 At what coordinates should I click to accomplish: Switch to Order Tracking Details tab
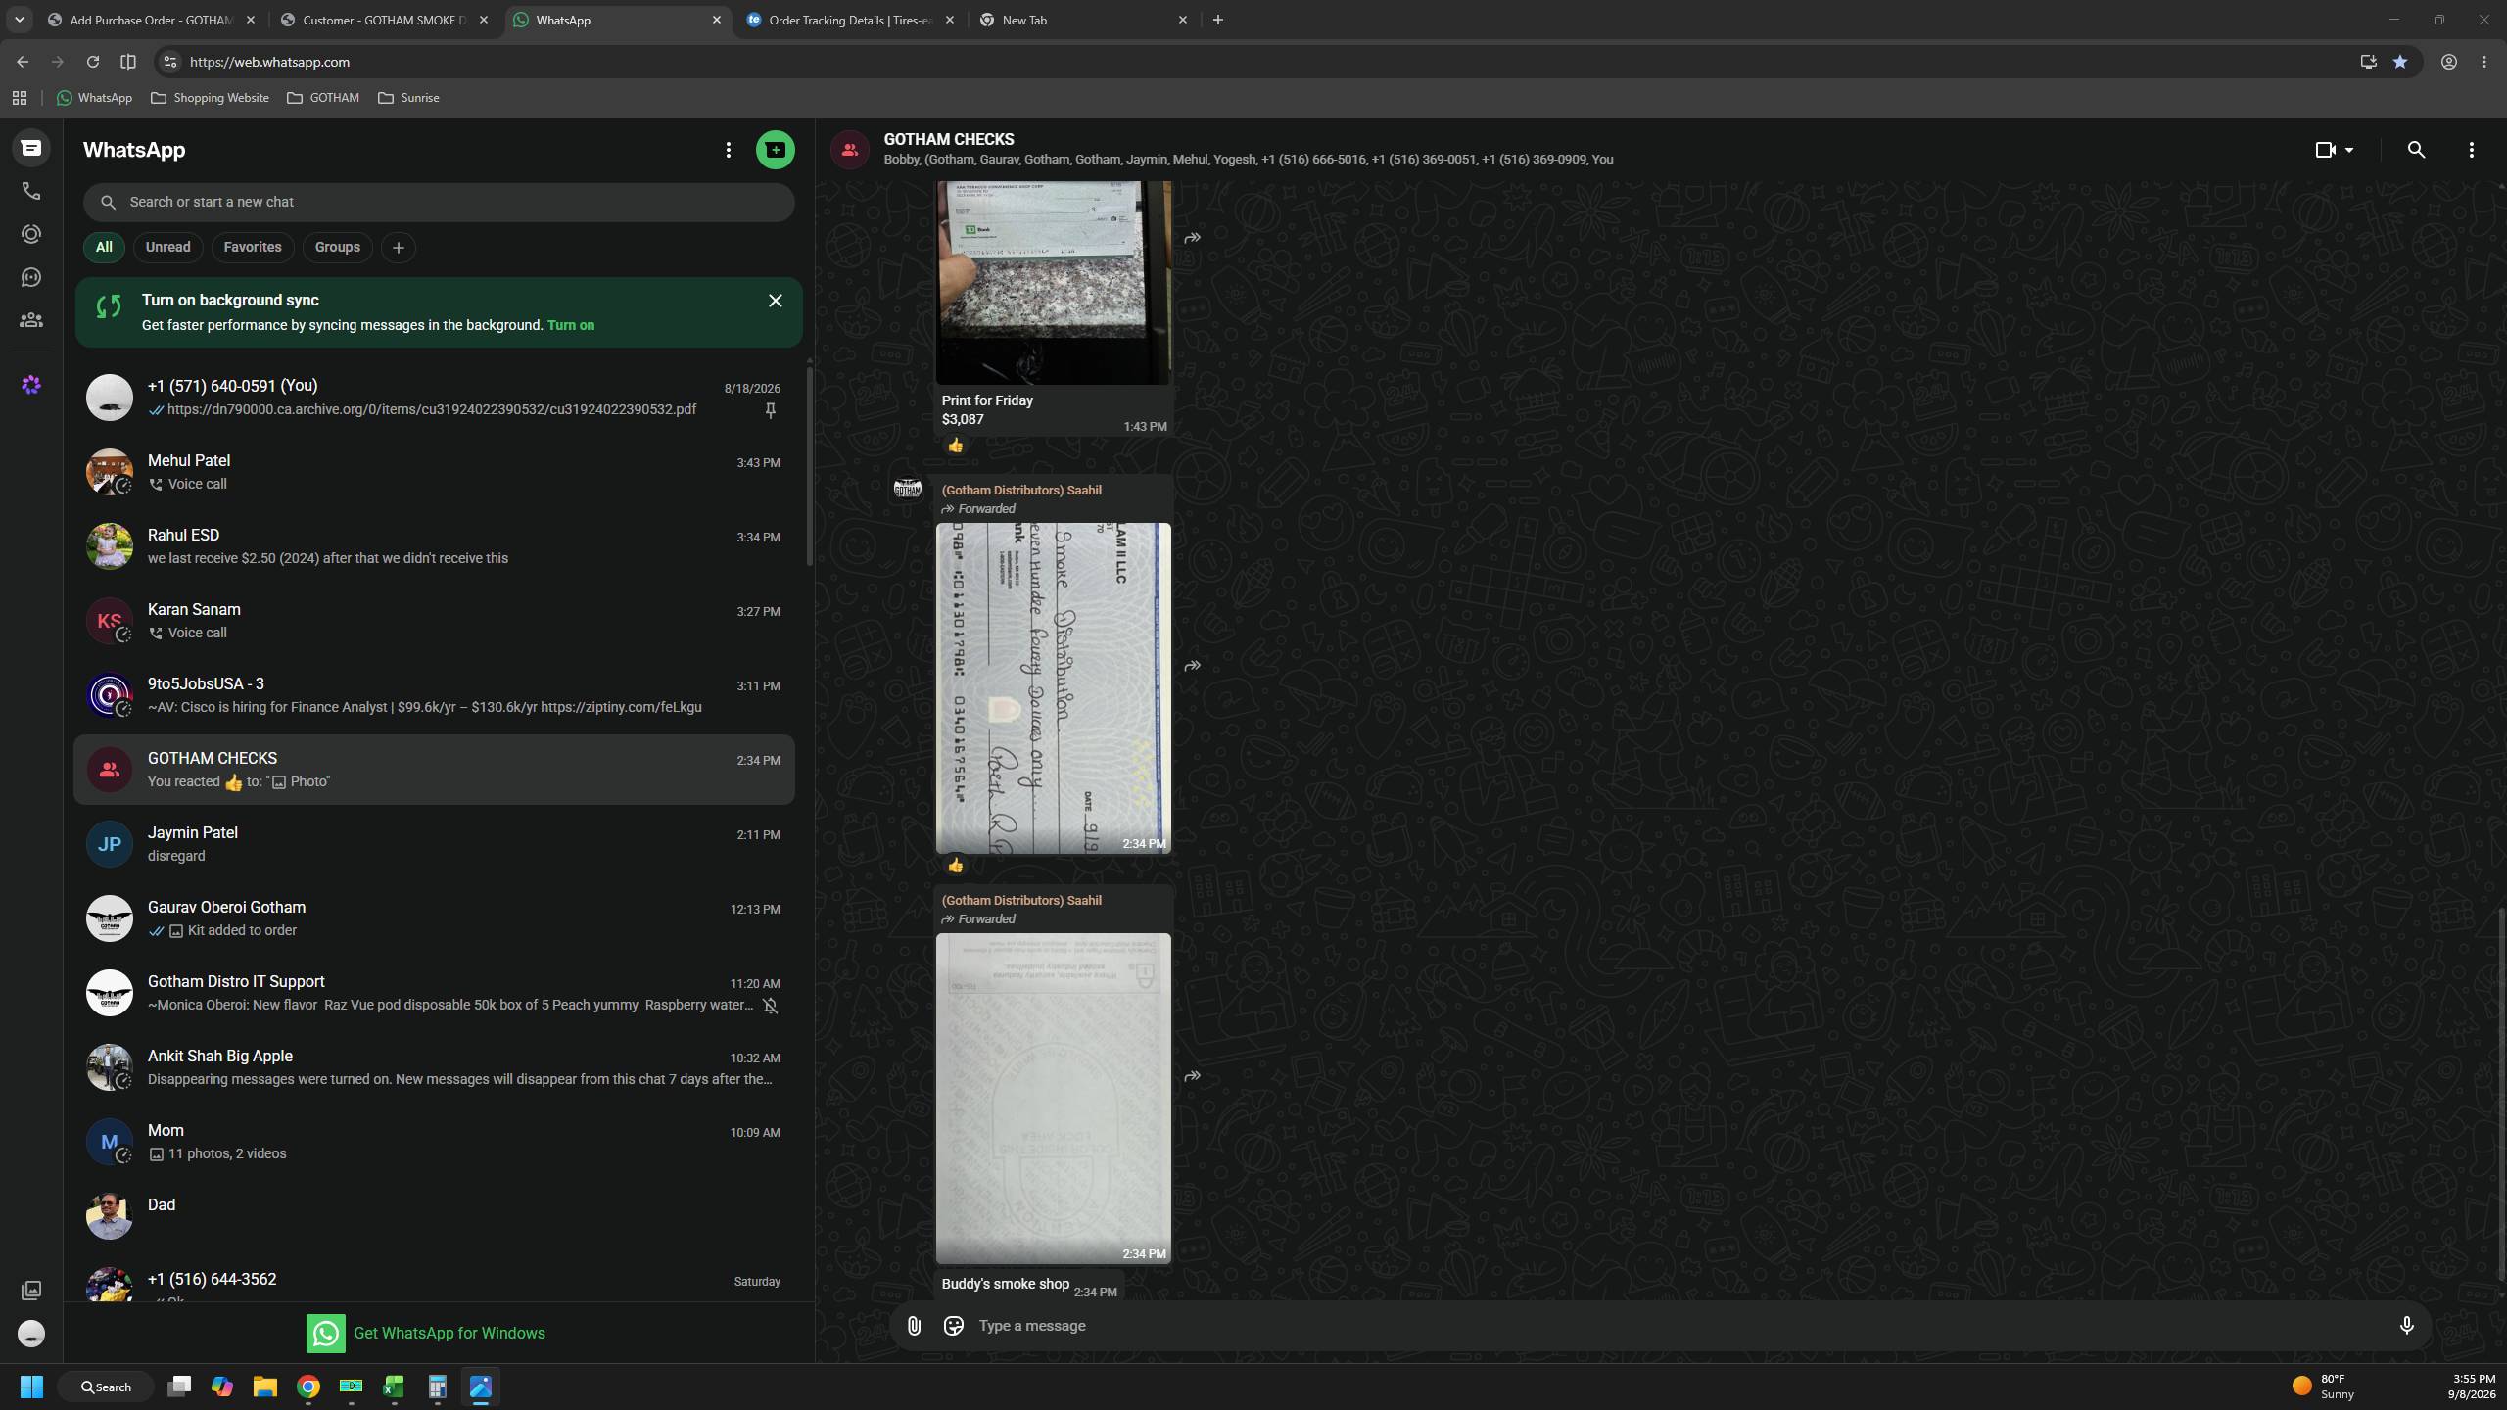click(850, 20)
